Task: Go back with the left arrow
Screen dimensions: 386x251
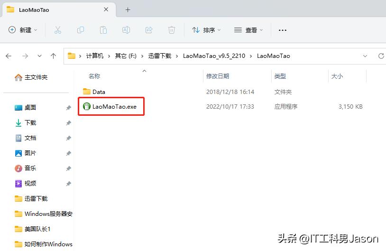Action: pyautogui.click(x=9, y=56)
